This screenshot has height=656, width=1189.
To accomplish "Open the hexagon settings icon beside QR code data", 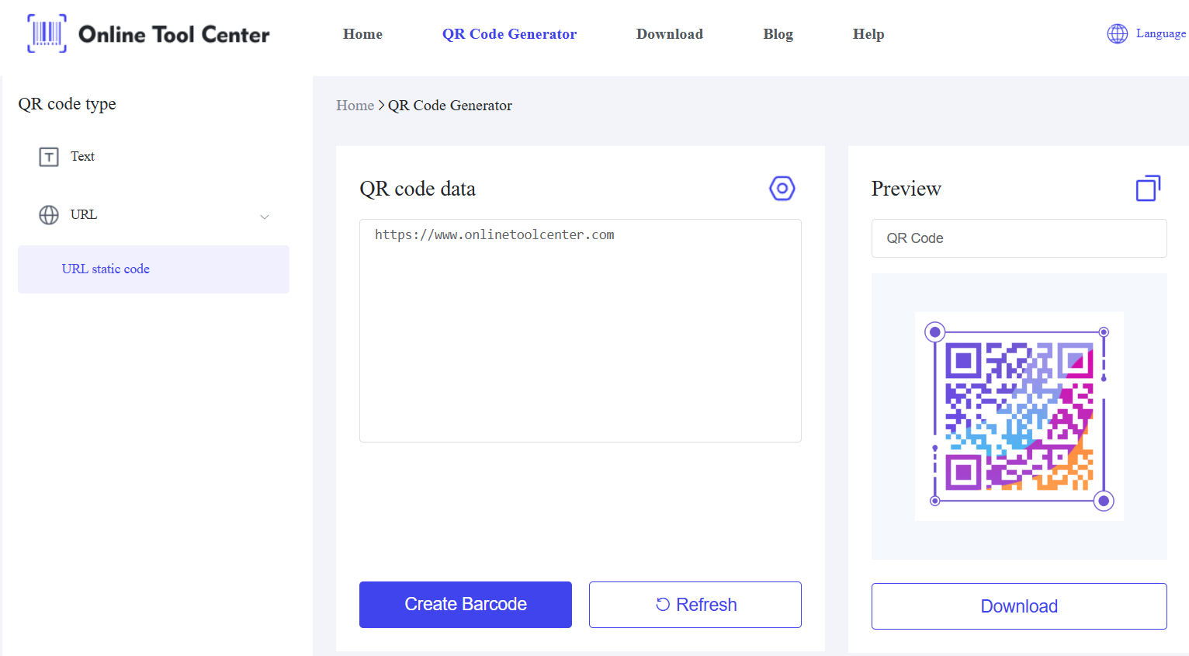I will 782,188.
